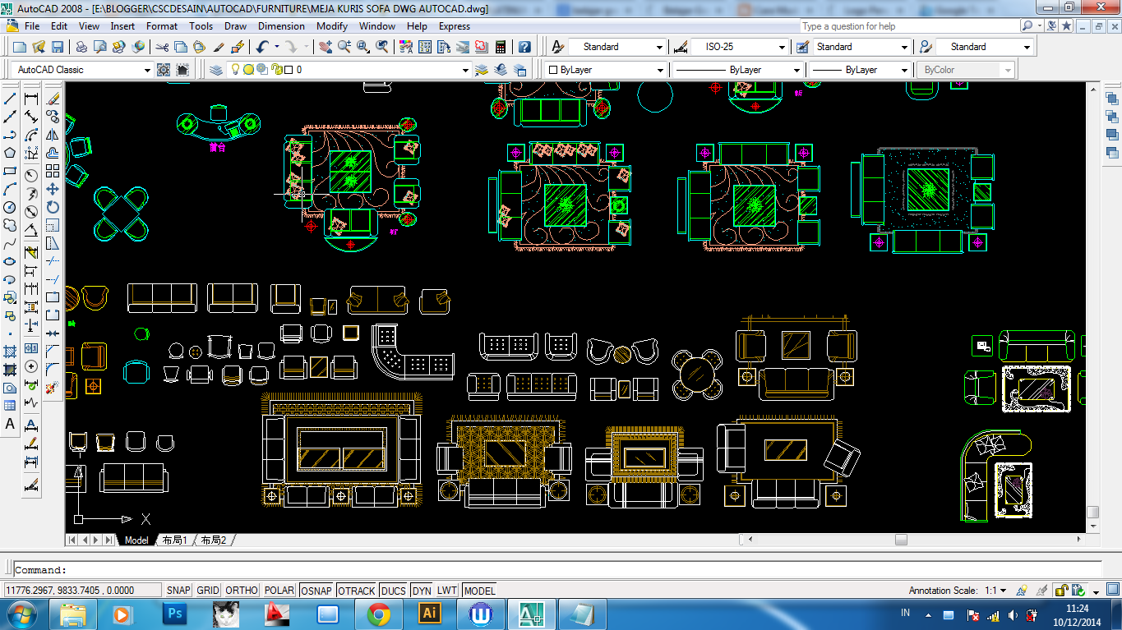The height and width of the screenshot is (630, 1122).
Task: Expand the layer 0 dropdown list
Action: tap(466, 70)
